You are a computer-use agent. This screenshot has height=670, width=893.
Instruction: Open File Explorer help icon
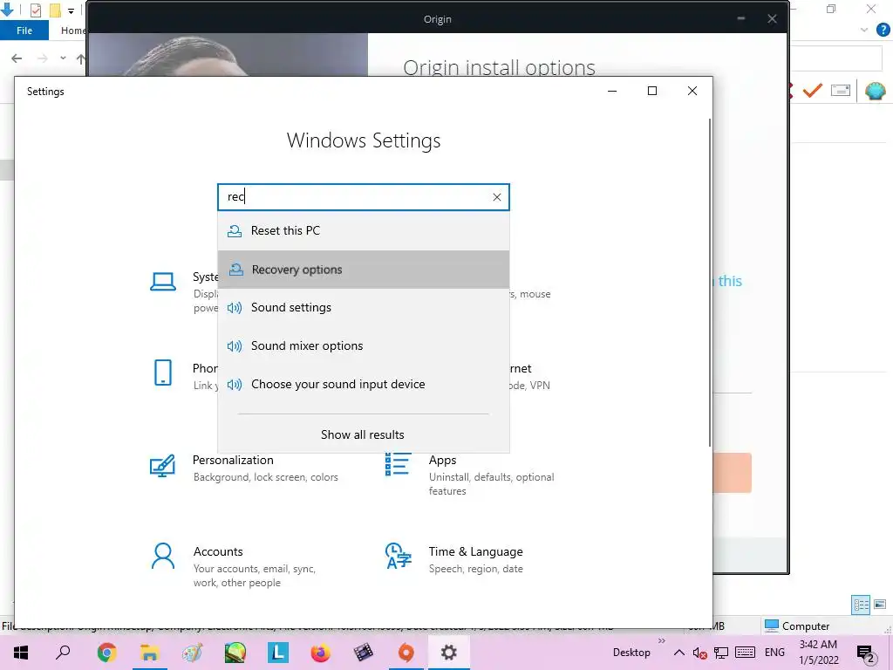pyautogui.click(x=883, y=30)
